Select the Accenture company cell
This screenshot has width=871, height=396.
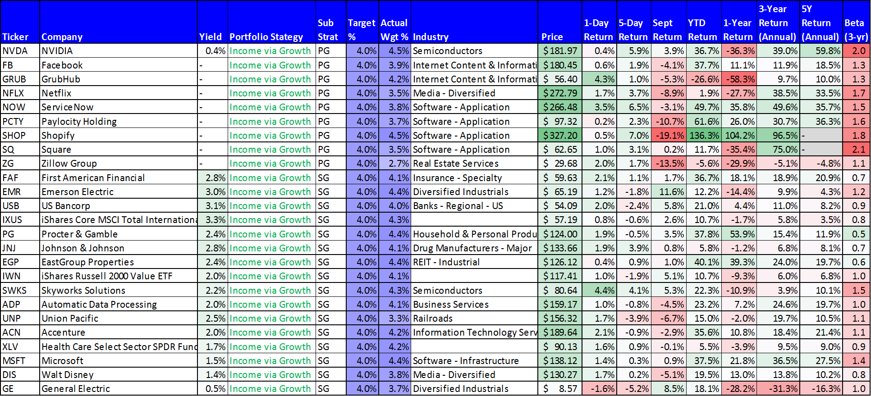coord(119,332)
